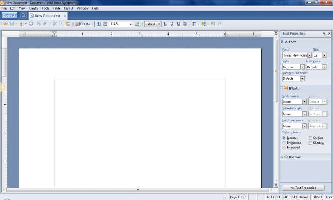Image resolution: width=333 pixels, height=200 pixels.
Task: Click the open folder icon in the toolbar
Action: (5, 24)
